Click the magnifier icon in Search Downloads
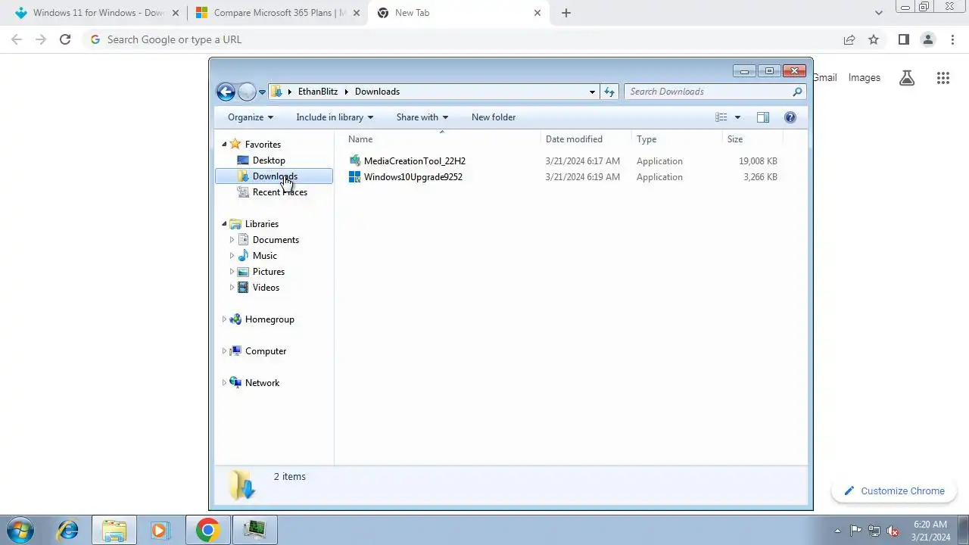Viewport: 969px width, 545px height. 797,92
